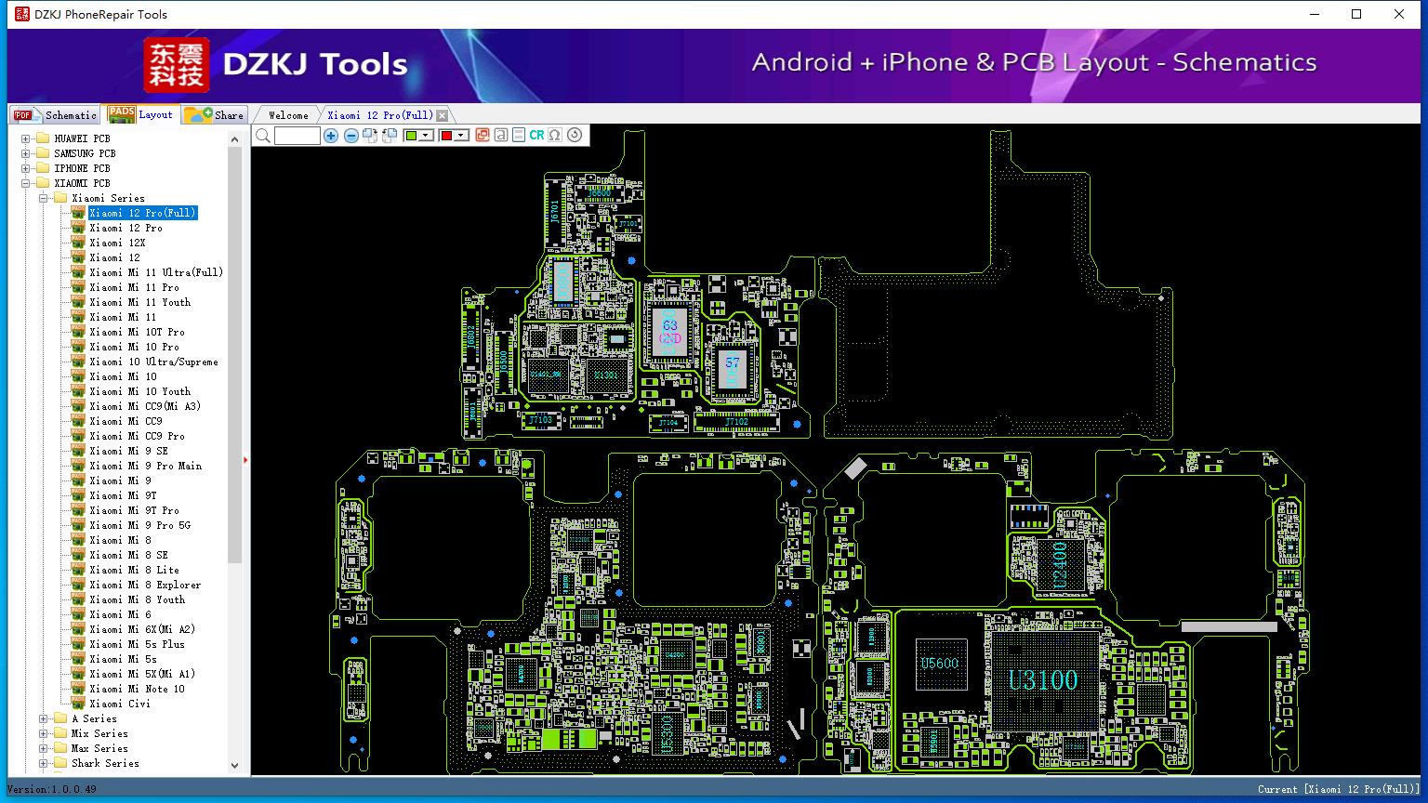Collapse the XIAOMI PCB tree node
Viewport: 1428px width, 803px height.
[x=26, y=183]
